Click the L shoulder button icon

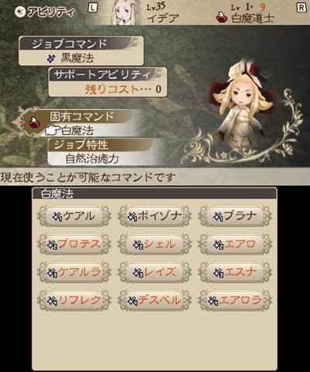(x=93, y=8)
